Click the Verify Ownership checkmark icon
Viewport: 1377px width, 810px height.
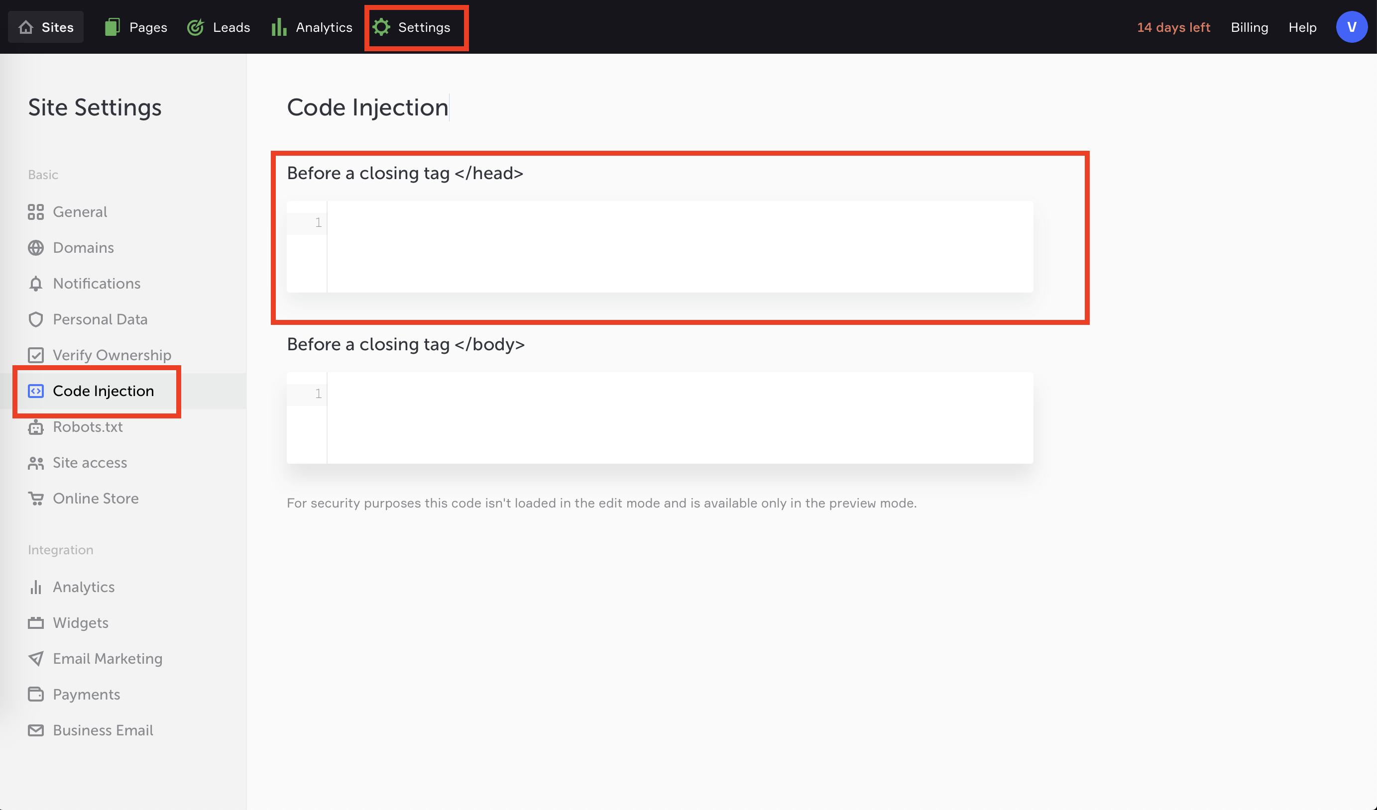tap(35, 355)
